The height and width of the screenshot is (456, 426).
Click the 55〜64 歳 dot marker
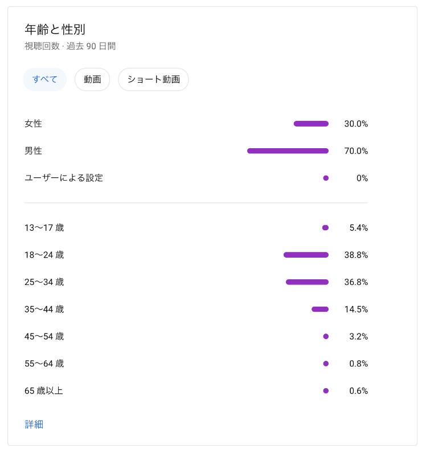point(326,364)
